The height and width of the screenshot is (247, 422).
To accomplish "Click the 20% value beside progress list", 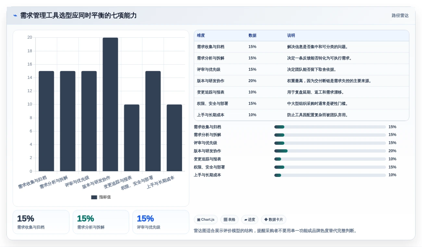I will pyautogui.click(x=392, y=151).
